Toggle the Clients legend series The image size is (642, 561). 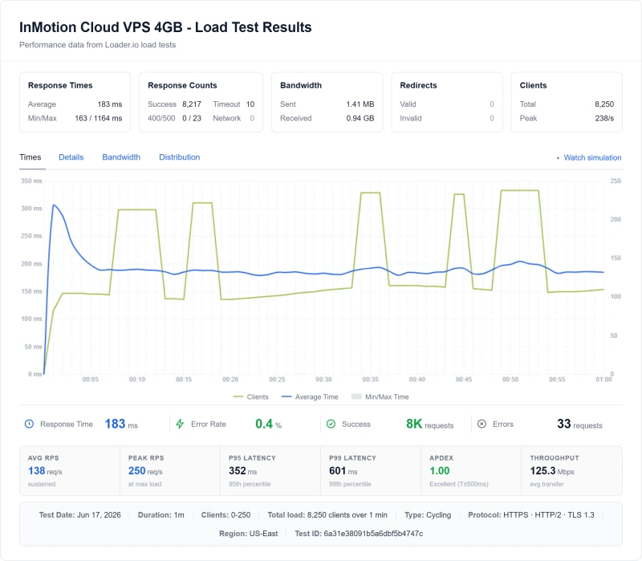click(x=250, y=396)
